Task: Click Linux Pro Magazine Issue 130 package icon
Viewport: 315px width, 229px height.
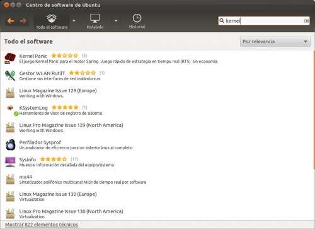Action: [10, 213]
